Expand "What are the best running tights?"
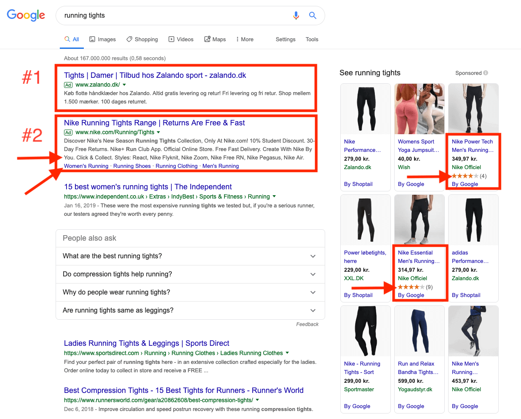This screenshot has width=521, height=419. coord(190,256)
